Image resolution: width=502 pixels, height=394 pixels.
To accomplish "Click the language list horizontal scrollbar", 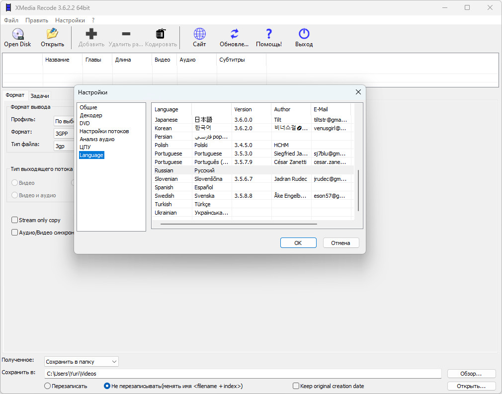I will 239,224.
